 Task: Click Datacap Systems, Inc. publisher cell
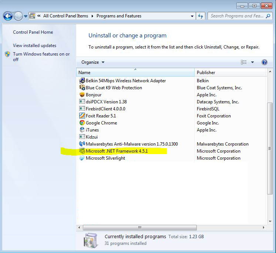click(218, 102)
